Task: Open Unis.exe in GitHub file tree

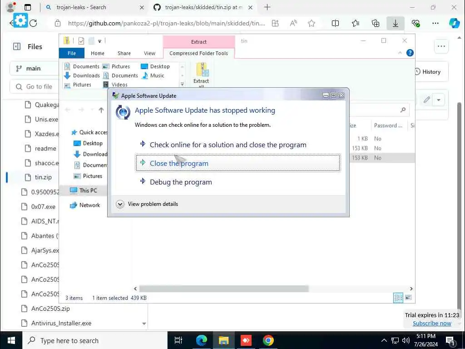Action: [x=41, y=120]
